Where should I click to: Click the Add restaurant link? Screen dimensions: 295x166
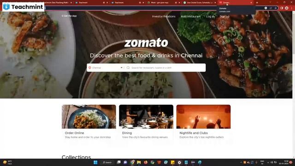190,17
